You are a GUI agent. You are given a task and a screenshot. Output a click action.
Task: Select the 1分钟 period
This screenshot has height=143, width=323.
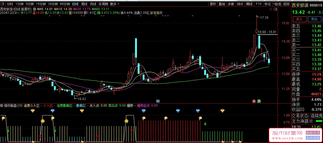[19, 4]
